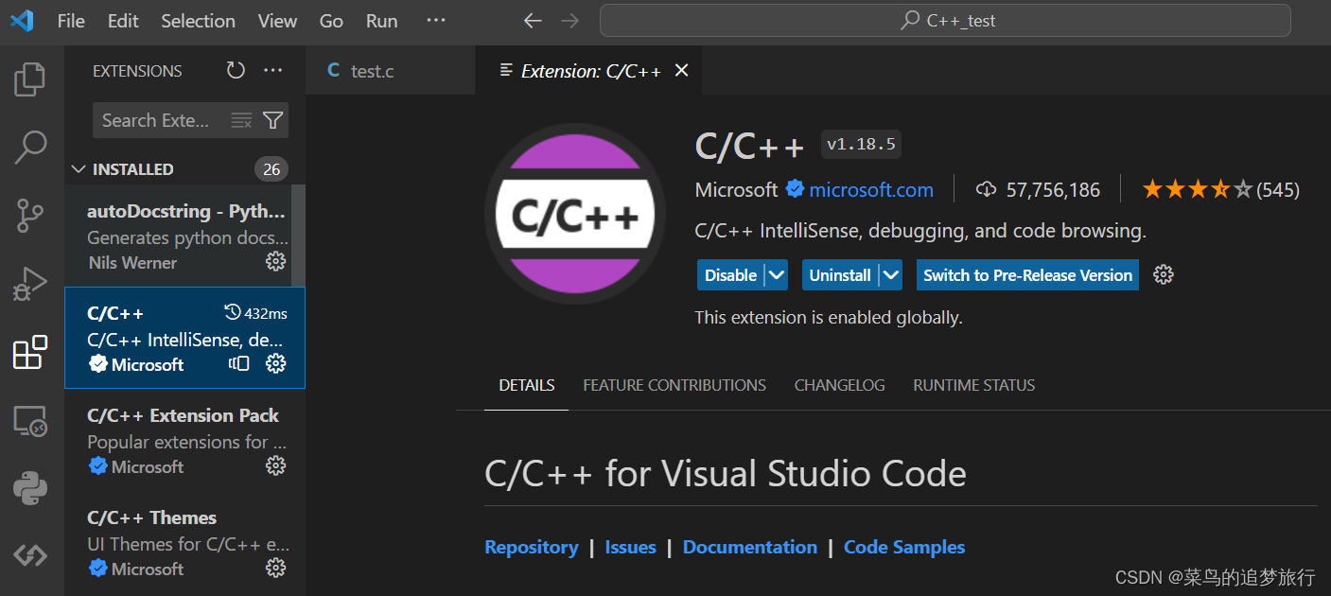Go back with the left arrow
1331x596 pixels.
533,20
